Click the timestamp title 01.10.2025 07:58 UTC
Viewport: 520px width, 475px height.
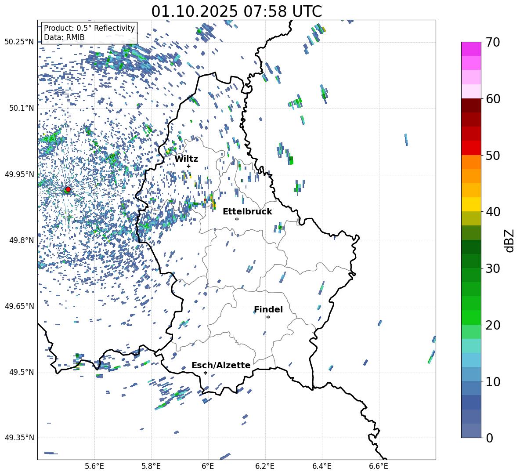tap(236, 11)
